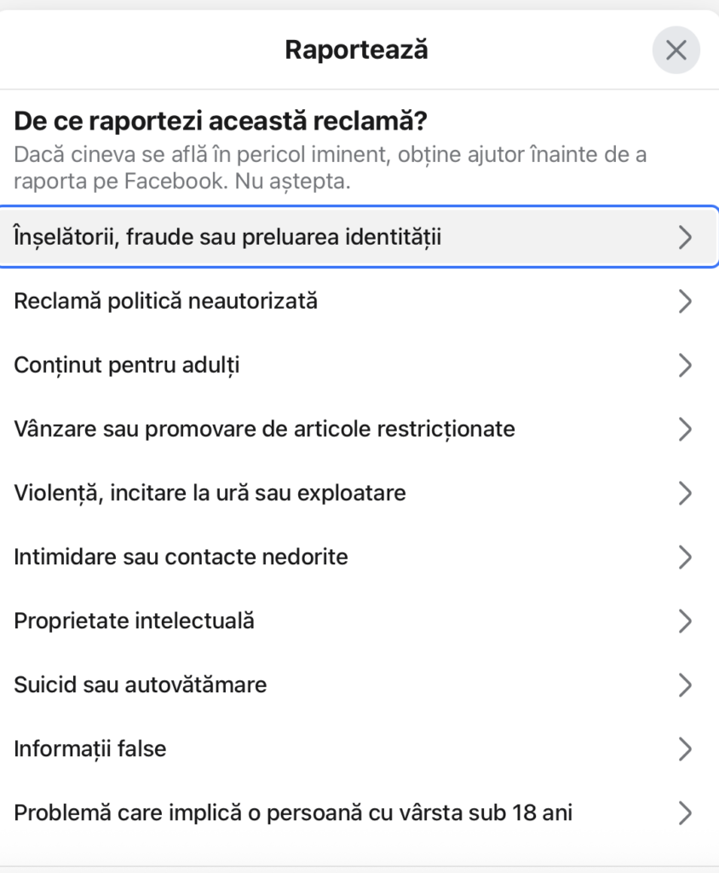Click chevron arrow beside Suicid sau autovătămare
This screenshot has width=719, height=873.
tap(685, 685)
